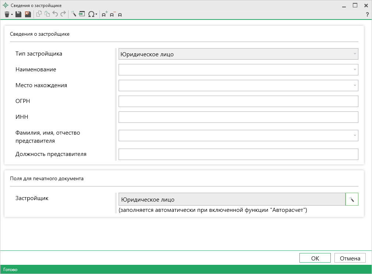Expand the Тип застройщика dropdown
372x274 pixels.
tap(355, 54)
